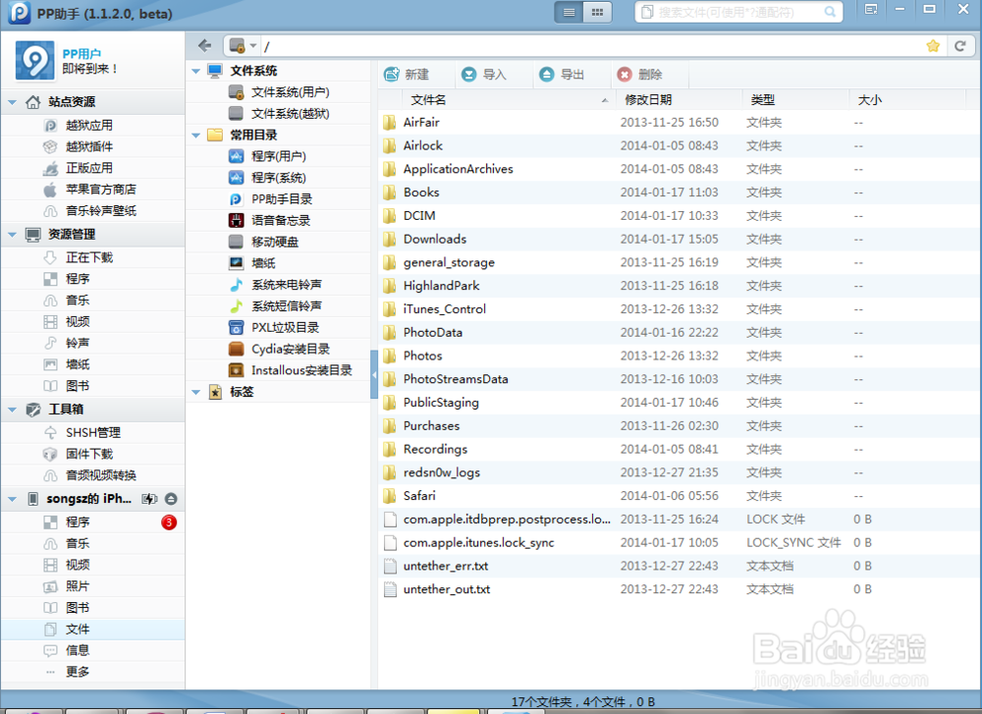Switch to list view mode
This screenshot has height=714, width=982.
tap(568, 12)
